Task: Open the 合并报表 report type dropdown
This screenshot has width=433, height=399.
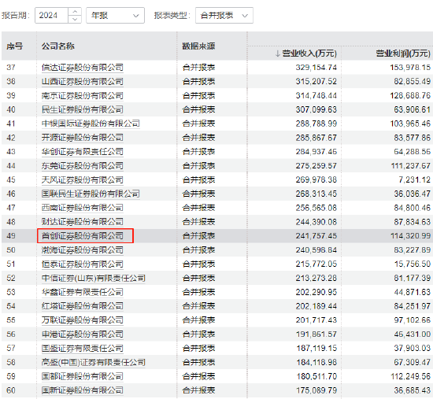Action: pyautogui.click(x=224, y=16)
